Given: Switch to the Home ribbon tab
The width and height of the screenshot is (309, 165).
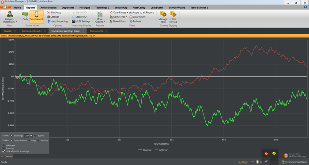Looking at the screenshot, I should pos(17,7).
